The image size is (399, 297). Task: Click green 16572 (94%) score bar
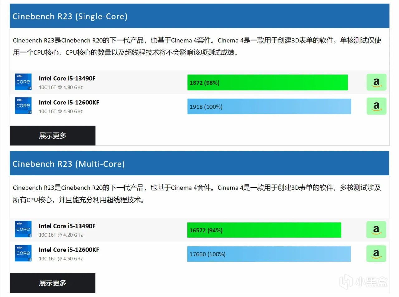point(264,230)
